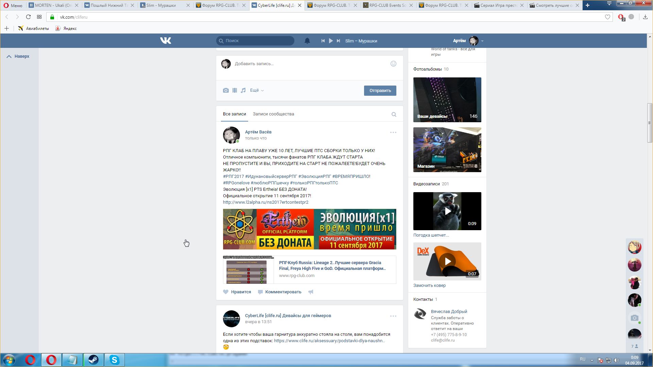Open the Магазин photo album

tap(447, 150)
